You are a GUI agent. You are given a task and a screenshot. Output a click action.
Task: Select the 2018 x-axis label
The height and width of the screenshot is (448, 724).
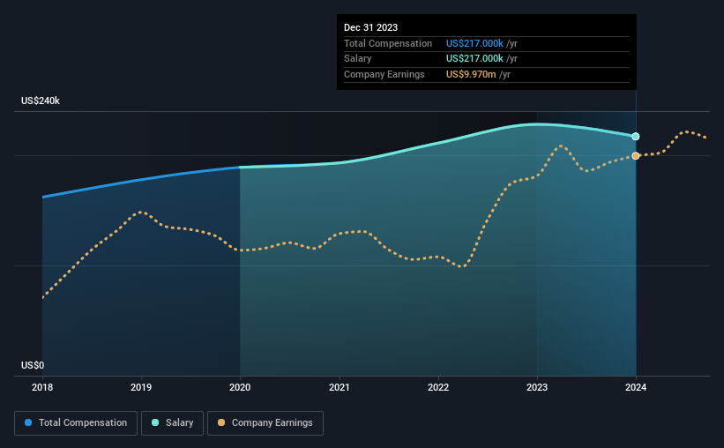42,387
